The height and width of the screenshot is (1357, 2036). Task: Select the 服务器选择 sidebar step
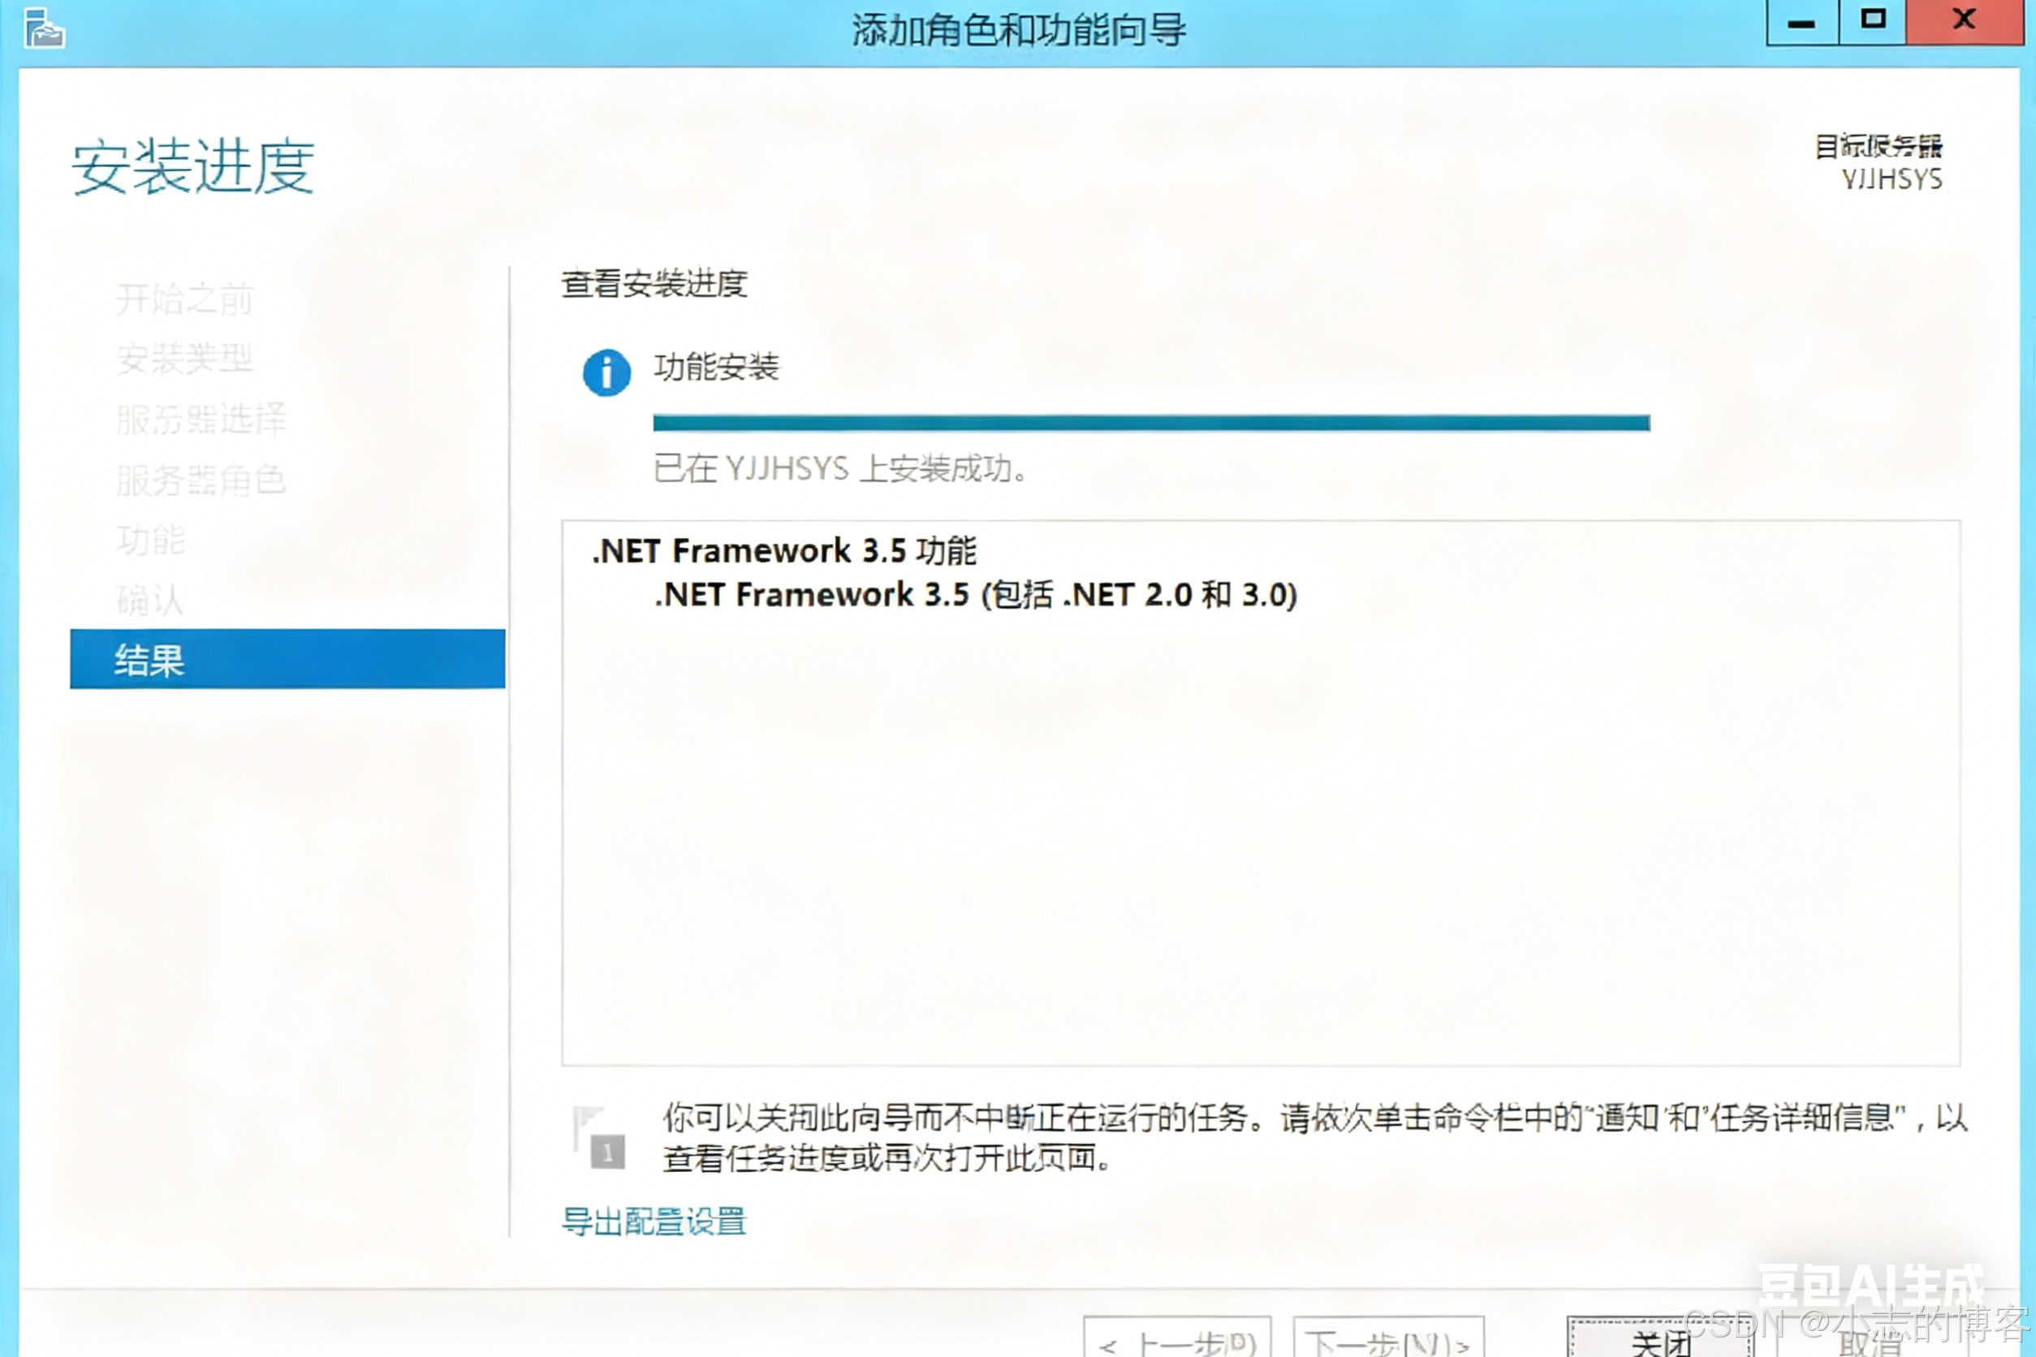(200, 420)
